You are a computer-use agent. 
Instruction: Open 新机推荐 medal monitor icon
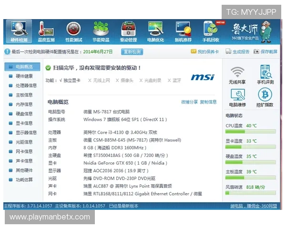coord(183,31)
